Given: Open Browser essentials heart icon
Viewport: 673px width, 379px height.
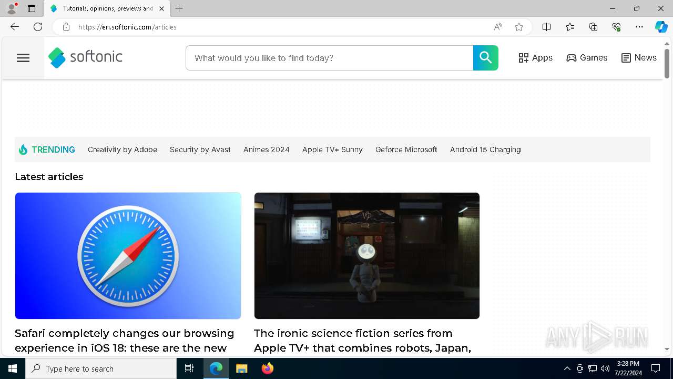Looking at the screenshot, I should tap(616, 27).
